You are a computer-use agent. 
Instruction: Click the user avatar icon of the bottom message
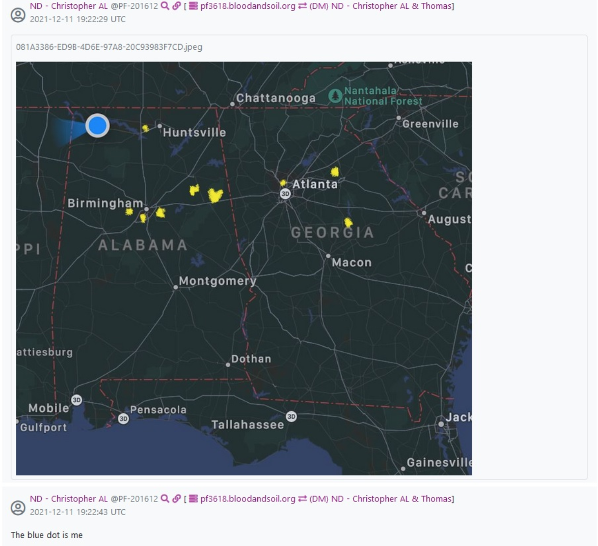point(18,508)
